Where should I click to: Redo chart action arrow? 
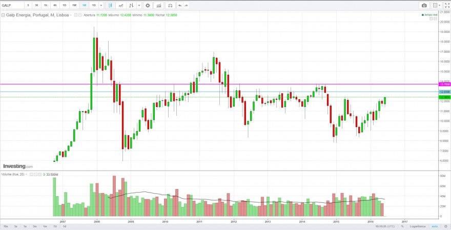pyautogui.click(x=187, y=6)
